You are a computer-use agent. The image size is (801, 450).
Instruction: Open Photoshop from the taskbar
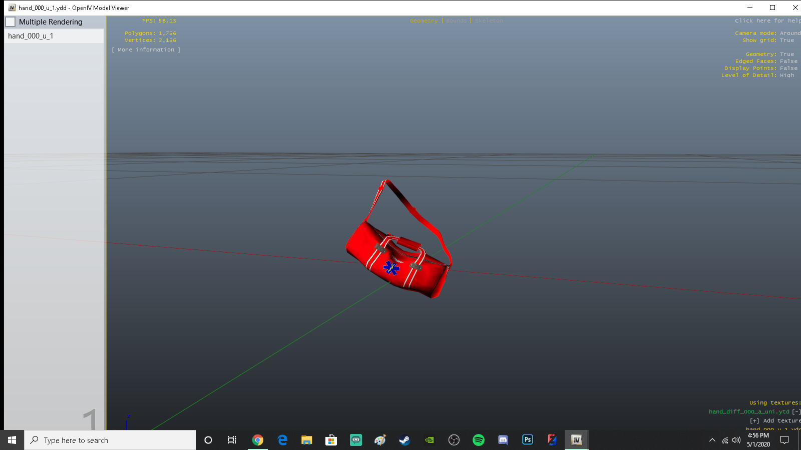528,440
